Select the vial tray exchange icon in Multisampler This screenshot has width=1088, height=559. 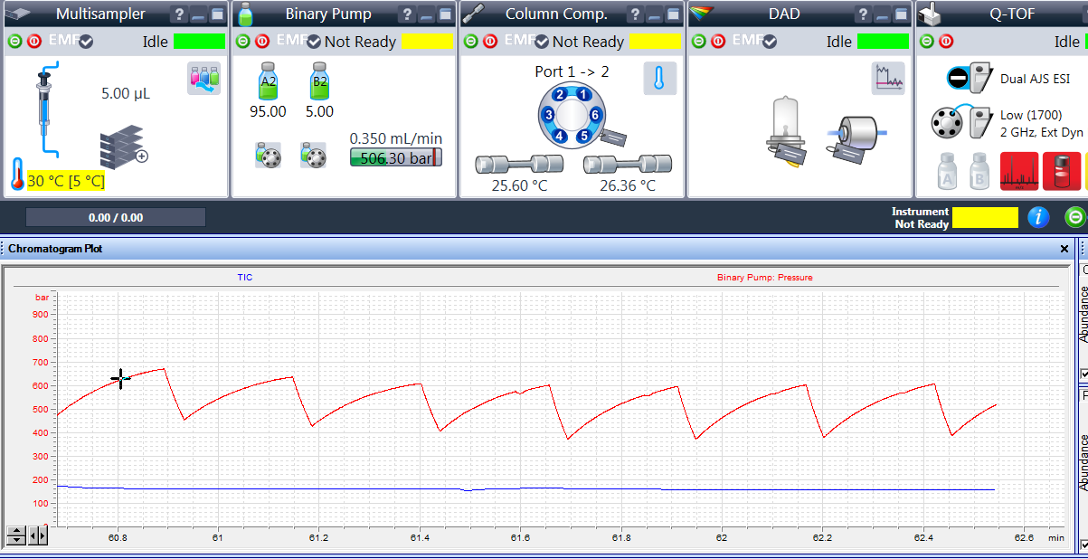click(x=204, y=78)
